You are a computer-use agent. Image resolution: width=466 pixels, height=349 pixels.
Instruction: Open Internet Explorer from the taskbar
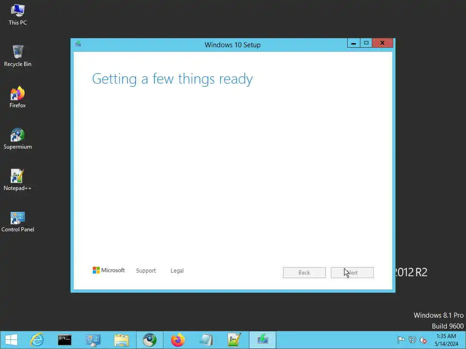tap(37, 340)
